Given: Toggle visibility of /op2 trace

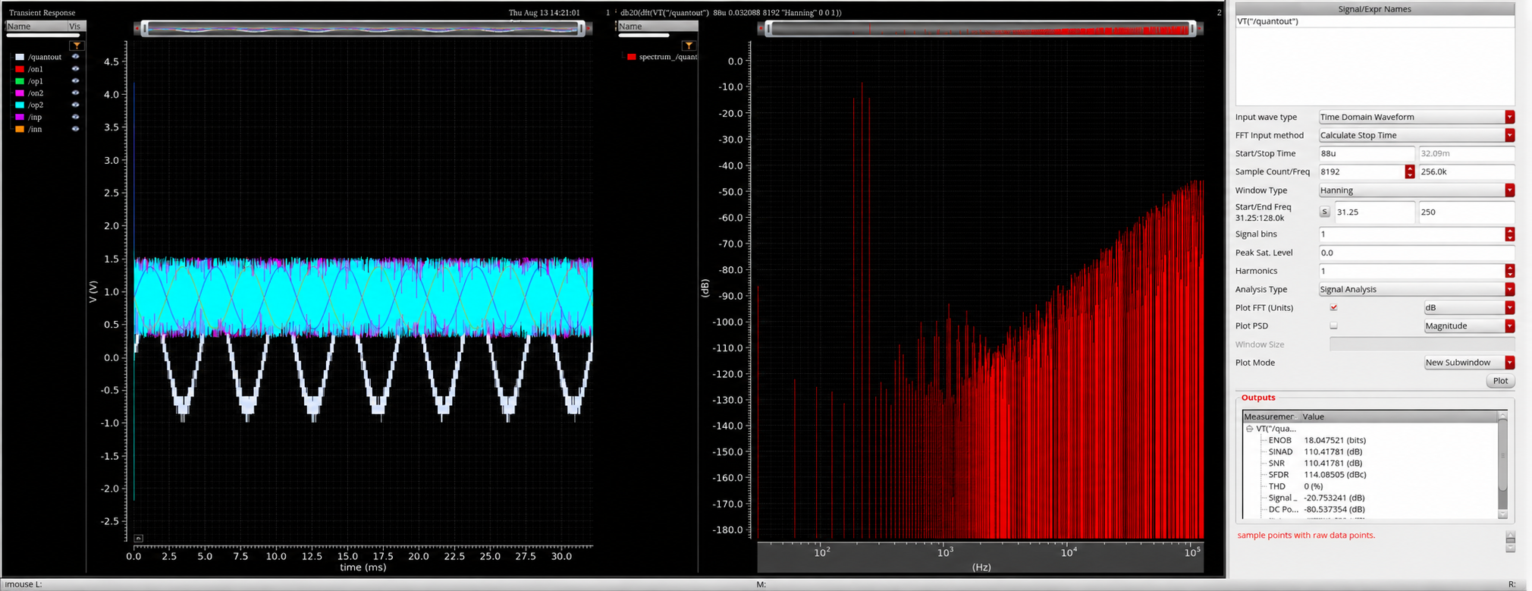Looking at the screenshot, I should [x=75, y=105].
